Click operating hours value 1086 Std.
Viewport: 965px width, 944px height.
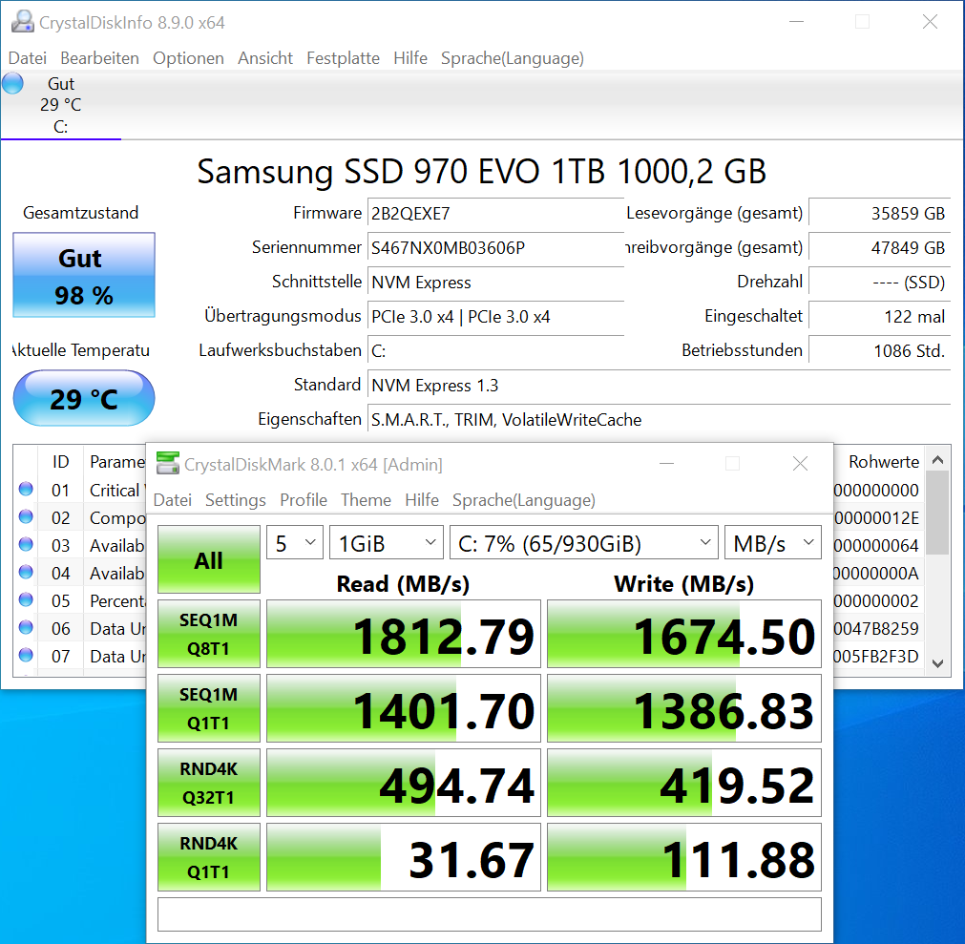click(x=879, y=350)
